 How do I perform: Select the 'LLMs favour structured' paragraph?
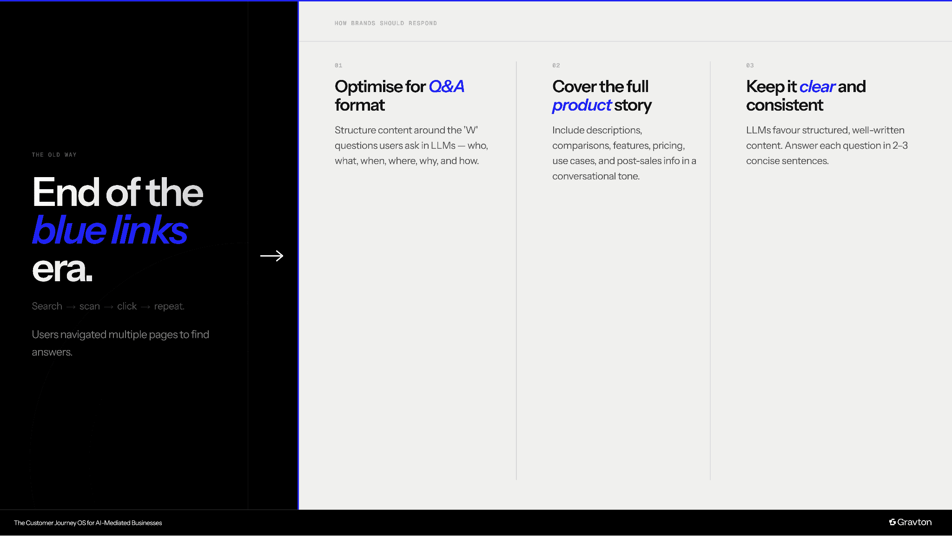826,146
